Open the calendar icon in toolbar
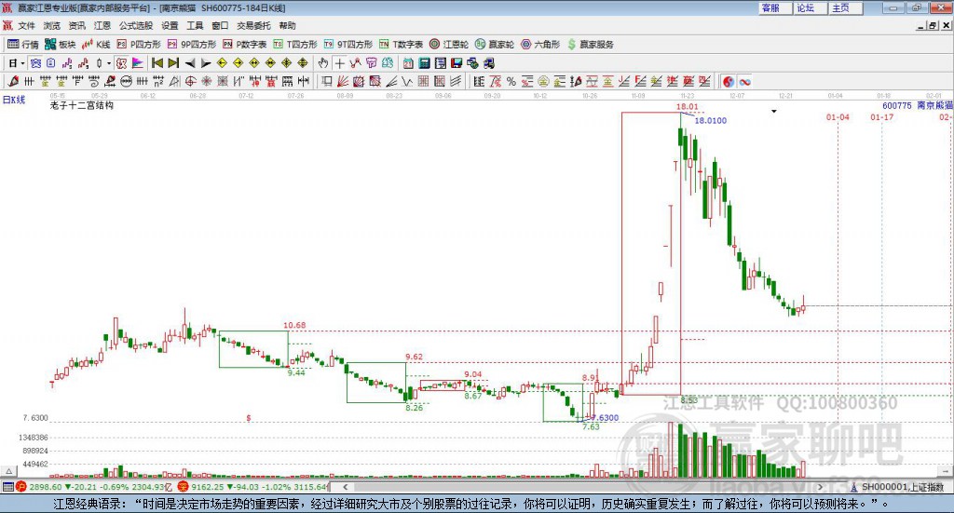 click(408, 63)
